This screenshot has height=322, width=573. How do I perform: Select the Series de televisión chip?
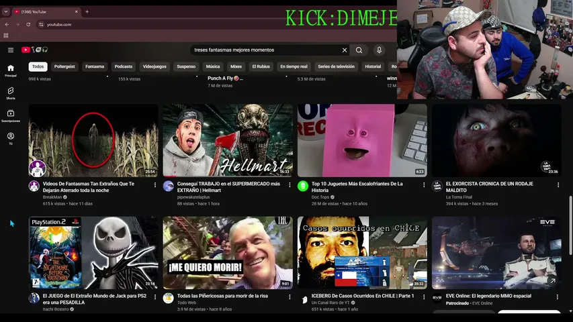point(336,66)
